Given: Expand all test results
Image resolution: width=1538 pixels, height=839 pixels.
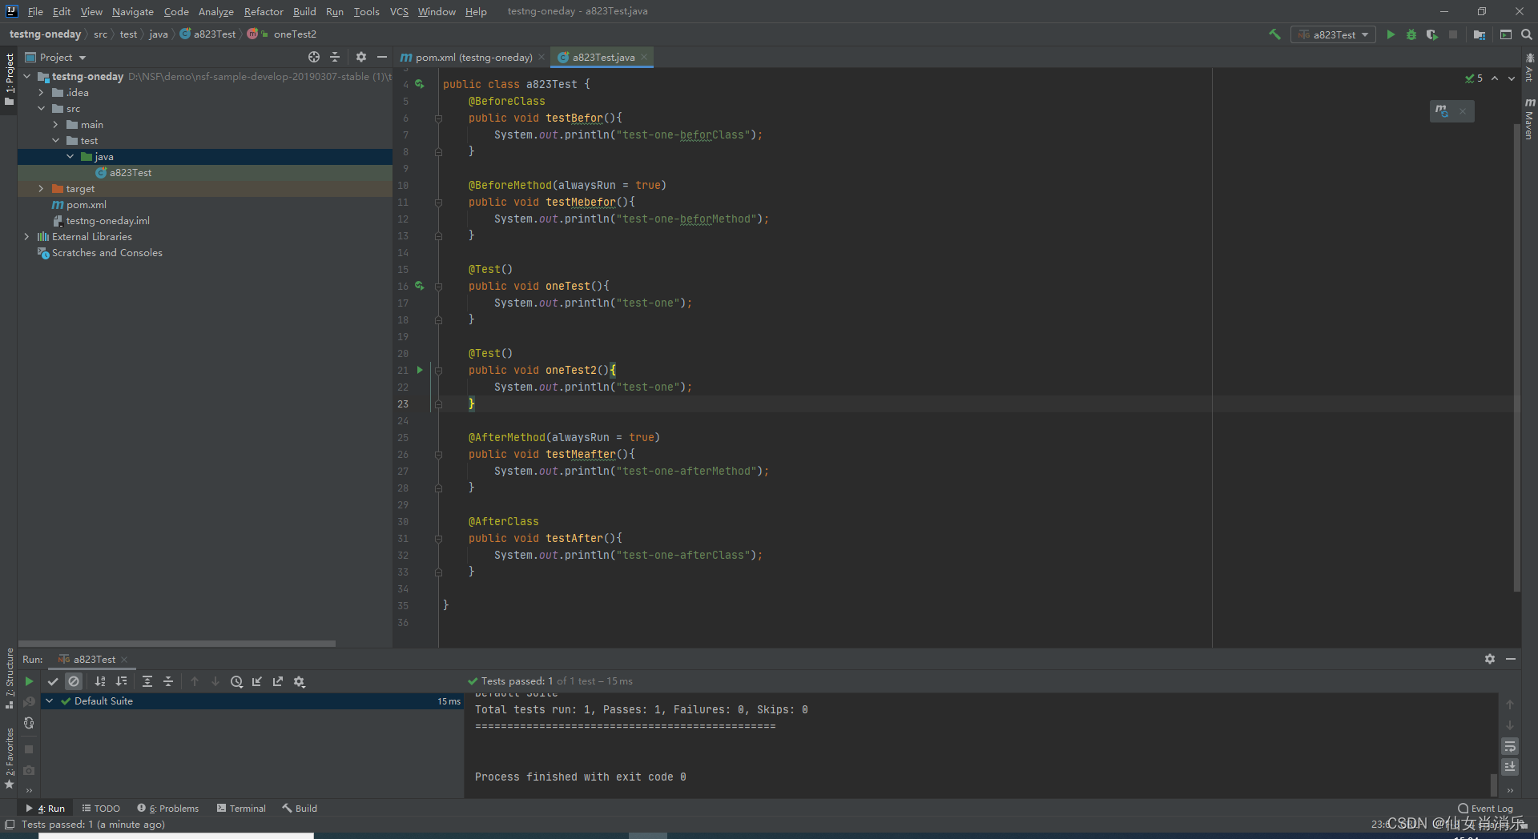Looking at the screenshot, I should pos(147,681).
